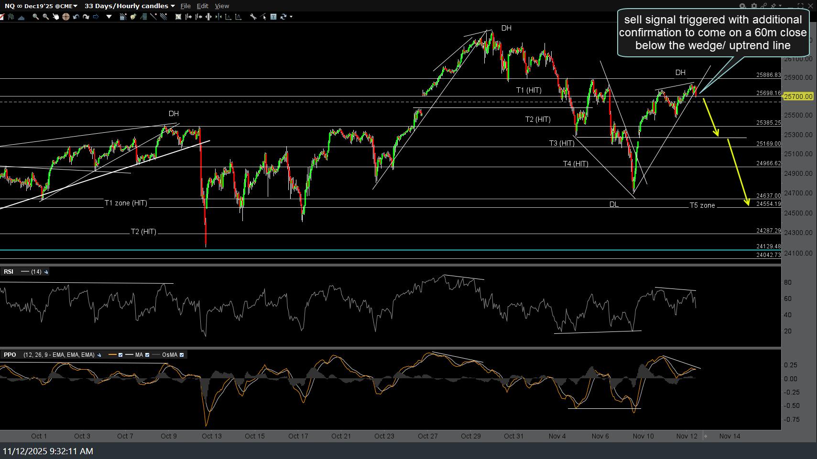Click the redo arrow in toolbar

pos(86,17)
